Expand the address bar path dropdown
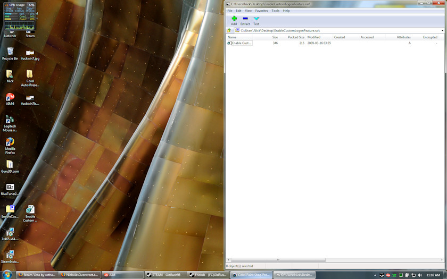 [442, 30]
